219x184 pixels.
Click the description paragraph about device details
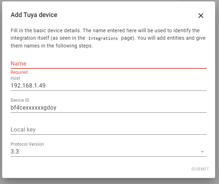[x=108, y=38]
